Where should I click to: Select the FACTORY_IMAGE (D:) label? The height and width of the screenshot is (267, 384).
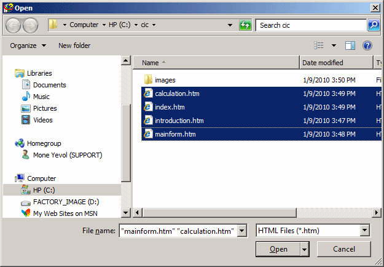66,202
